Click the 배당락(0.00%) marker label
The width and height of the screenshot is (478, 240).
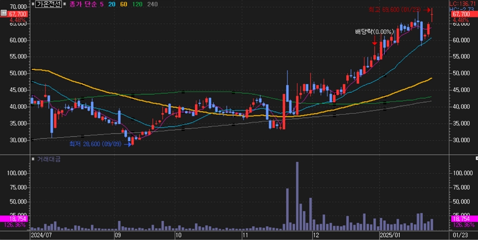pyautogui.click(x=375, y=32)
